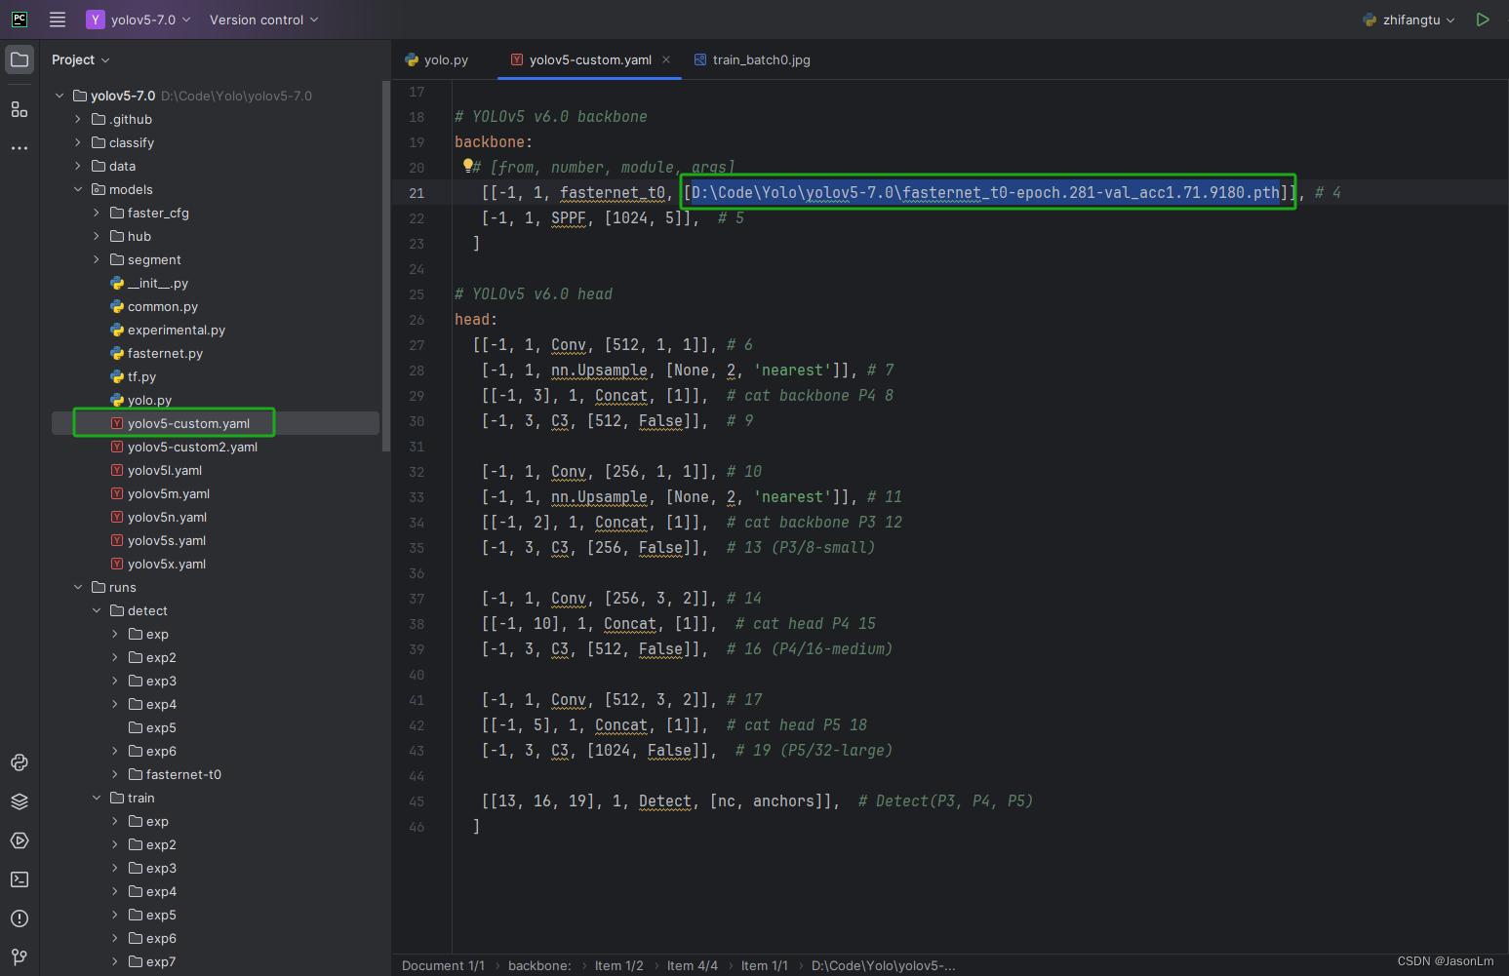Open the yolov5-7.0 project dropdown

point(139,20)
